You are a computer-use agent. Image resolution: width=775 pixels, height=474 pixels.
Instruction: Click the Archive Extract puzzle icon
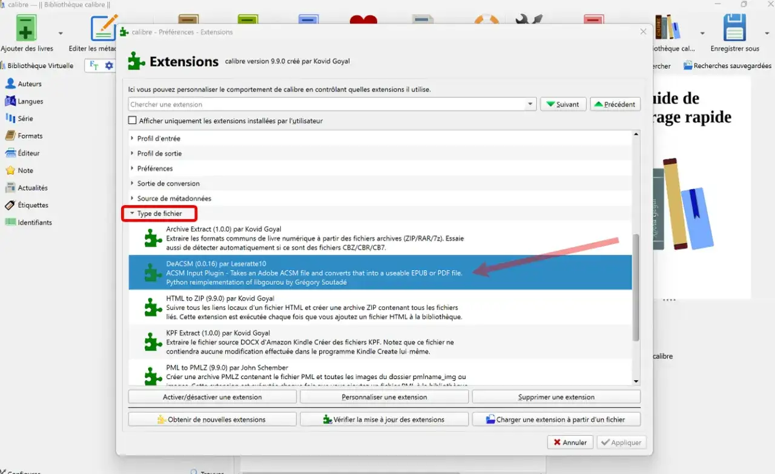click(x=153, y=239)
